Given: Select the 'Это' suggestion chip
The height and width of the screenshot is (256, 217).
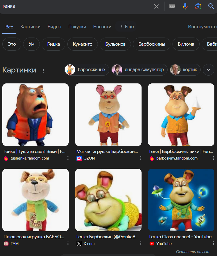Looking at the screenshot, I should [x=12, y=44].
